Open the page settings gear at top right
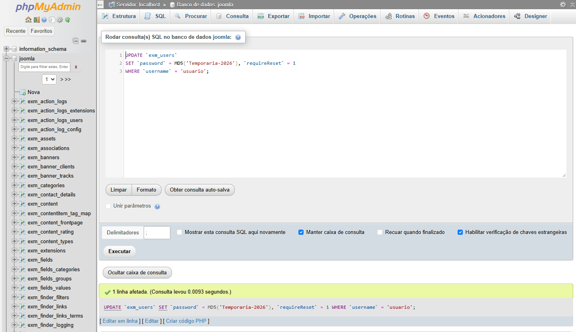The width and height of the screenshot is (576, 332). 563,4
